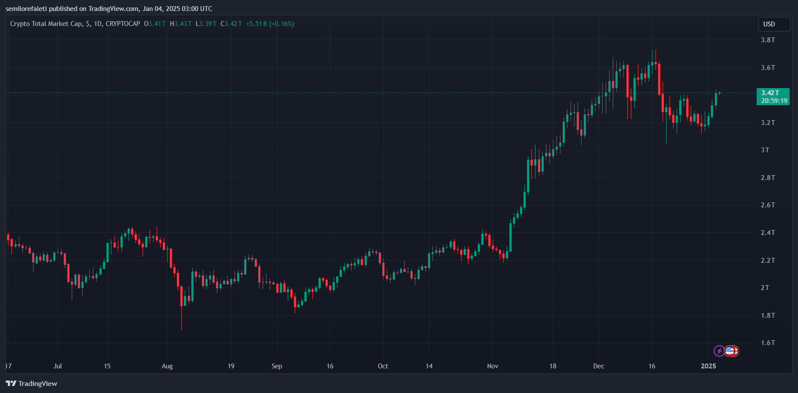Screen dimensions: 798x393
Task: Click the Aug label on the time axis
Action: pos(167,366)
